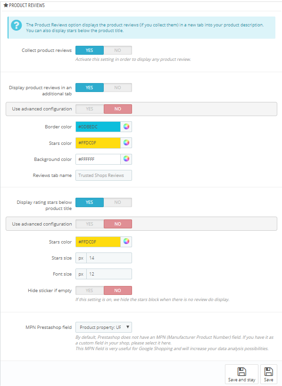Set Display reviews in additional tab to NO

117,88
